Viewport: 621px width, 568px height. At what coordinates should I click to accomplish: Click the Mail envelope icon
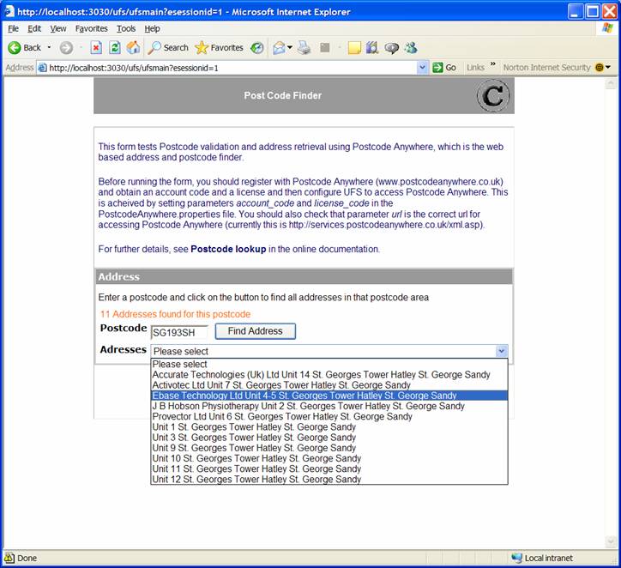280,47
